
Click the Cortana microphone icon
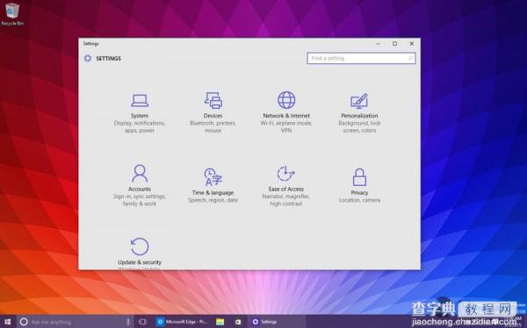(x=128, y=322)
